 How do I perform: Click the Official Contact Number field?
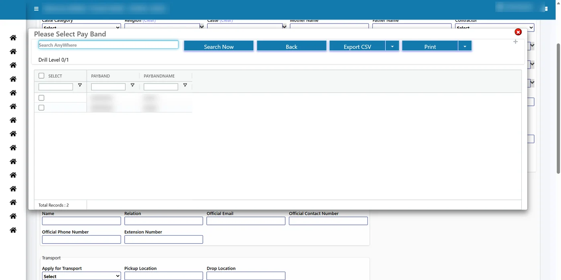click(328, 221)
